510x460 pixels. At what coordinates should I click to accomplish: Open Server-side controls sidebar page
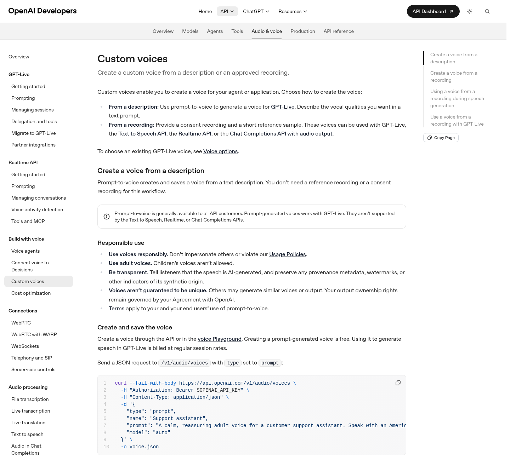coord(33,369)
